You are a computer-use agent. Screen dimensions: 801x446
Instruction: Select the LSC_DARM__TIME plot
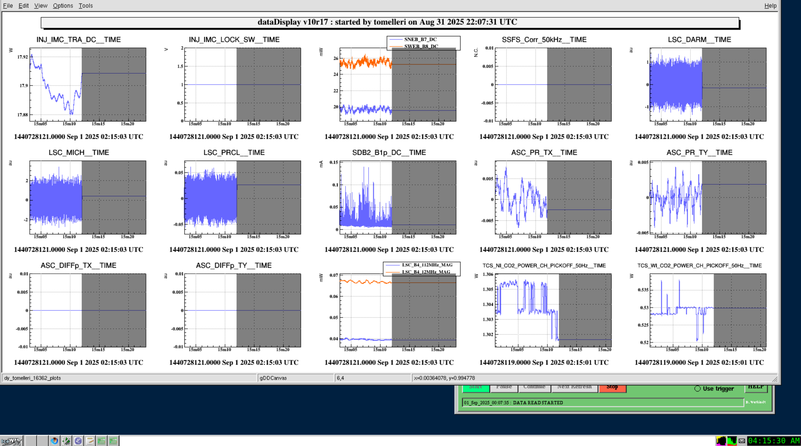coord(708,85)
